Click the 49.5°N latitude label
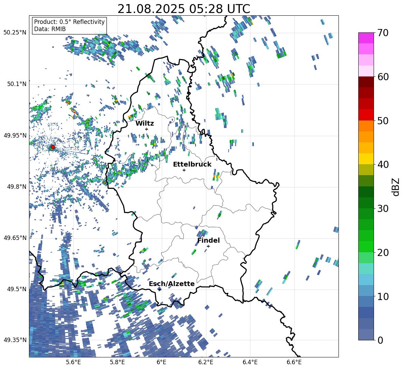The height and width of the screenshot is (369, 404). click(x=16, y=289)
